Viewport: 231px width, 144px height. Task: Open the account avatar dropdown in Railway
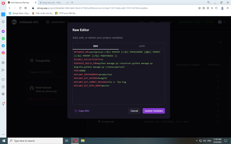click(x=221, y=22)
